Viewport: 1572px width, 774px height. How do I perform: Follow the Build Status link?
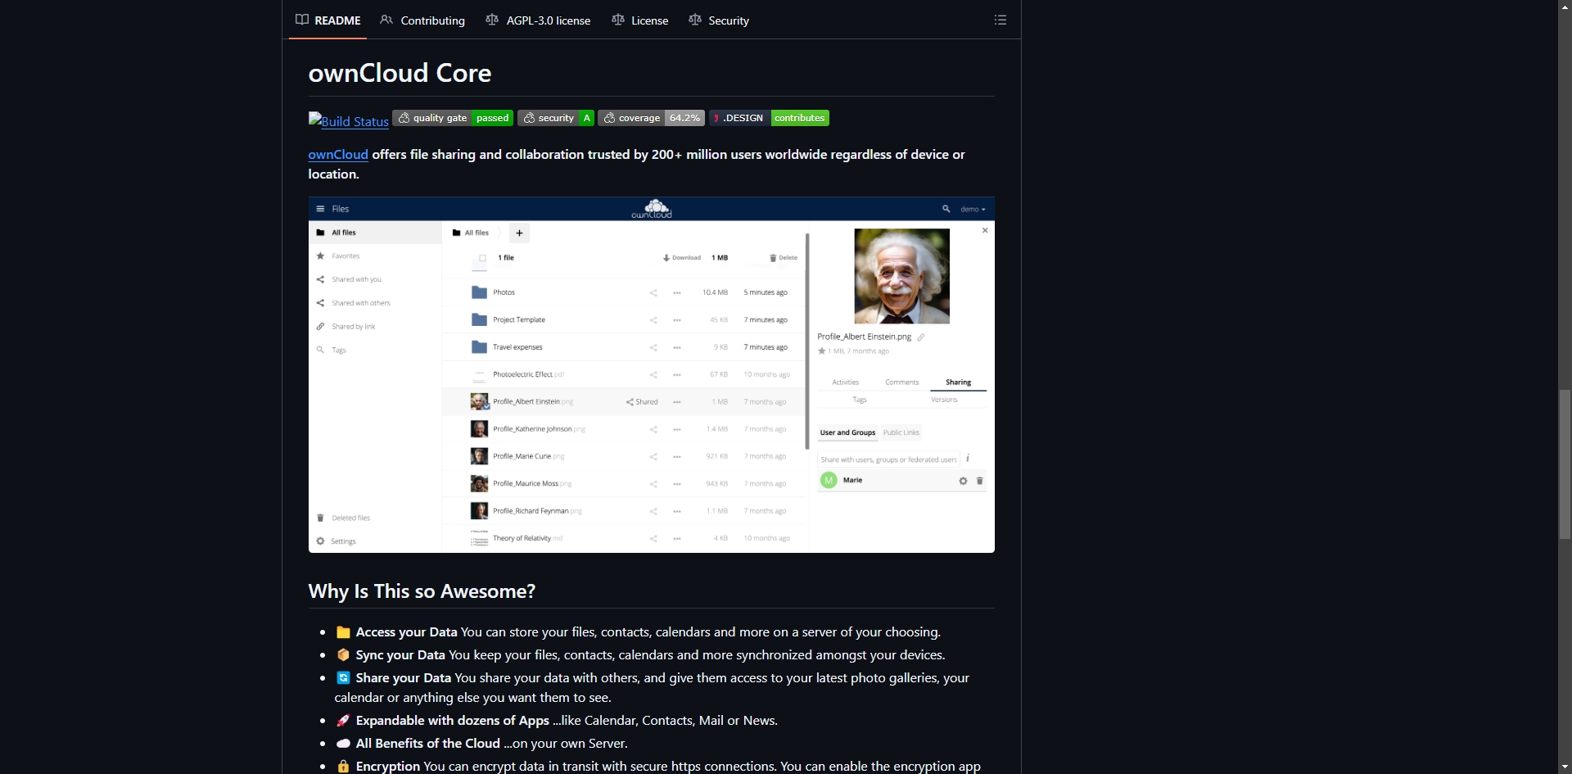click(349, 120)
